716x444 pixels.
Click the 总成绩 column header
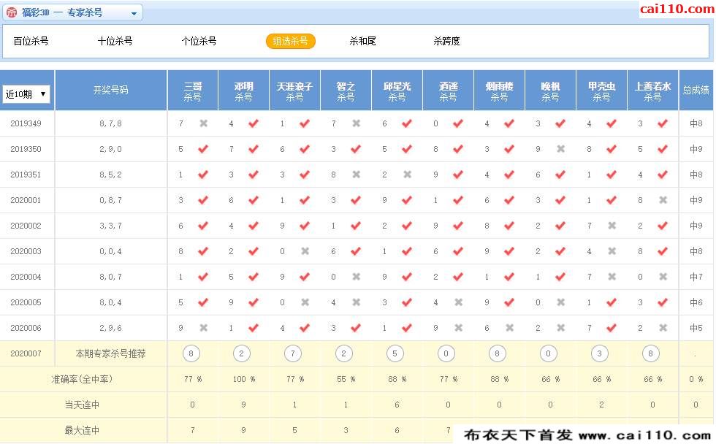pos(696,91)
